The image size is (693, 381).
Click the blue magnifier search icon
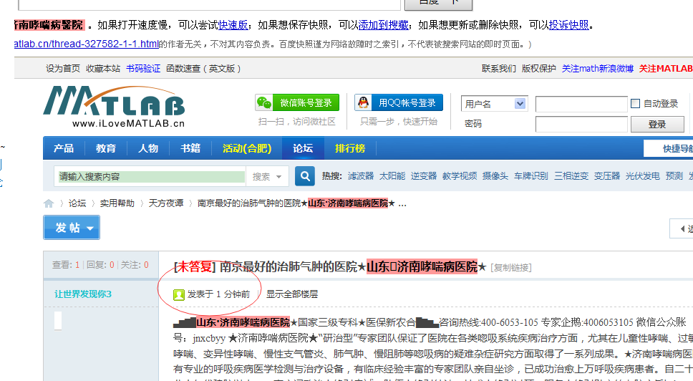click(x=305, y=175)
